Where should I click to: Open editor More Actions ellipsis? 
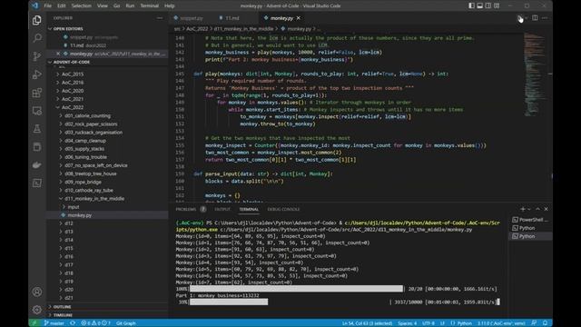coord(545,18)
